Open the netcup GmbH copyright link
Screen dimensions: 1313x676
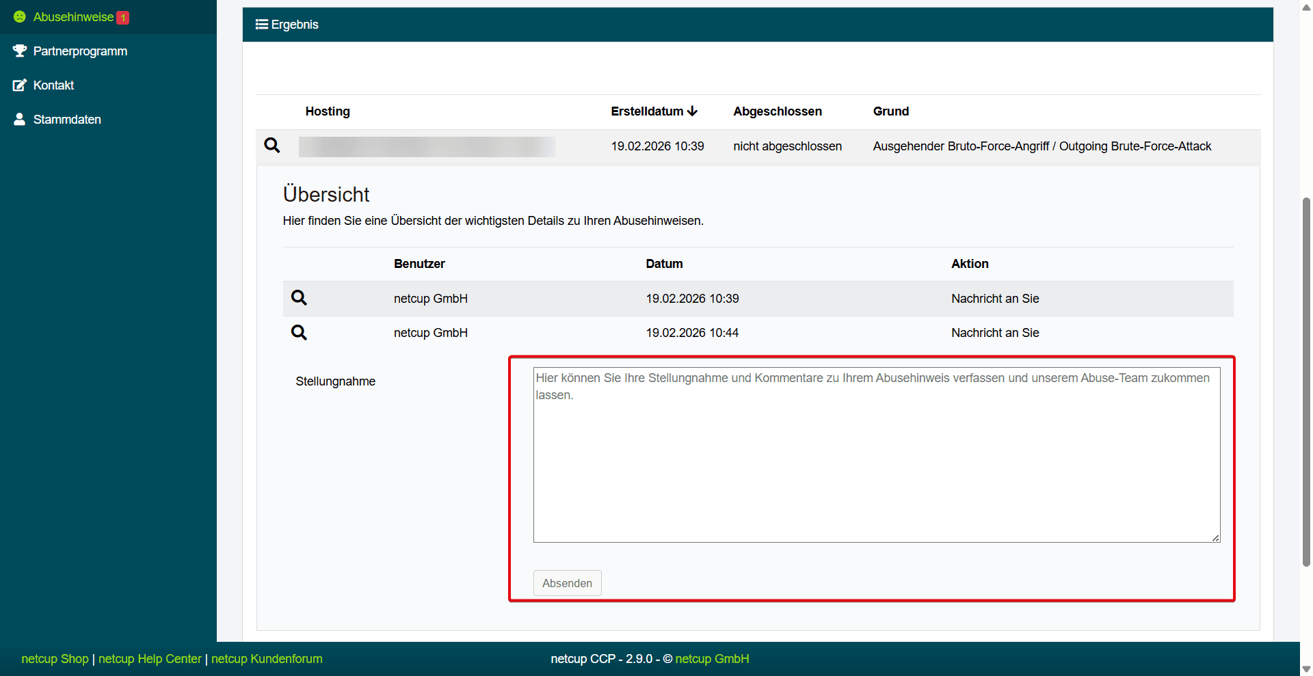tap(712, 659)
